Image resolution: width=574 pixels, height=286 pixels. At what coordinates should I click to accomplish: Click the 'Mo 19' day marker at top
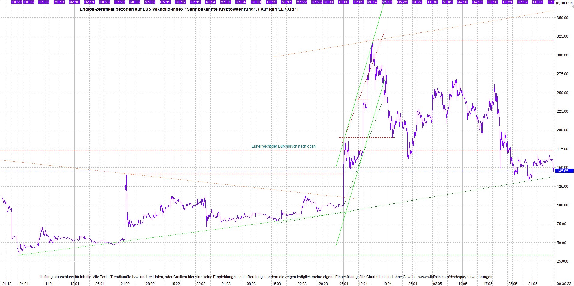(387, 2)
